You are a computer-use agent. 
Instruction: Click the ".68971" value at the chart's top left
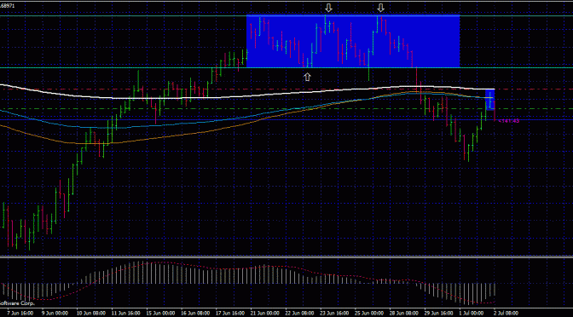pos(8,6)
